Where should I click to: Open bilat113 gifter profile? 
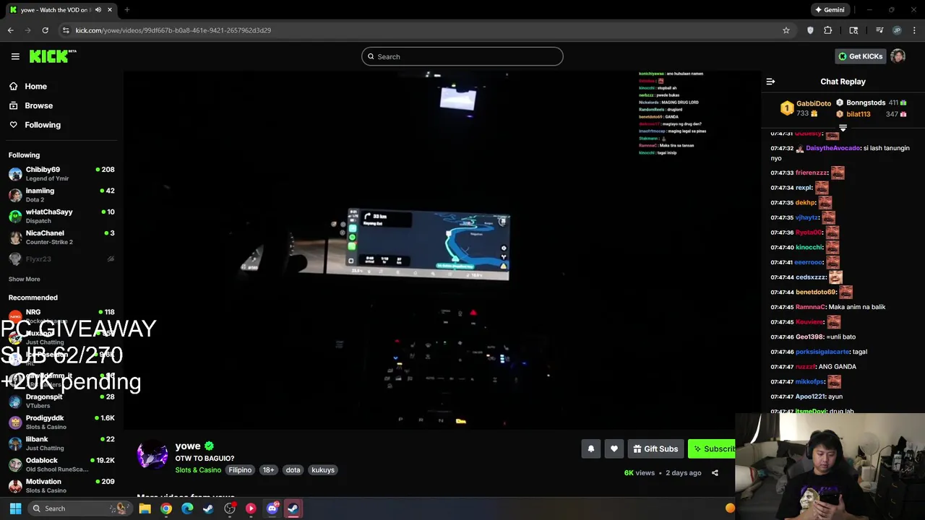(859, 114)
